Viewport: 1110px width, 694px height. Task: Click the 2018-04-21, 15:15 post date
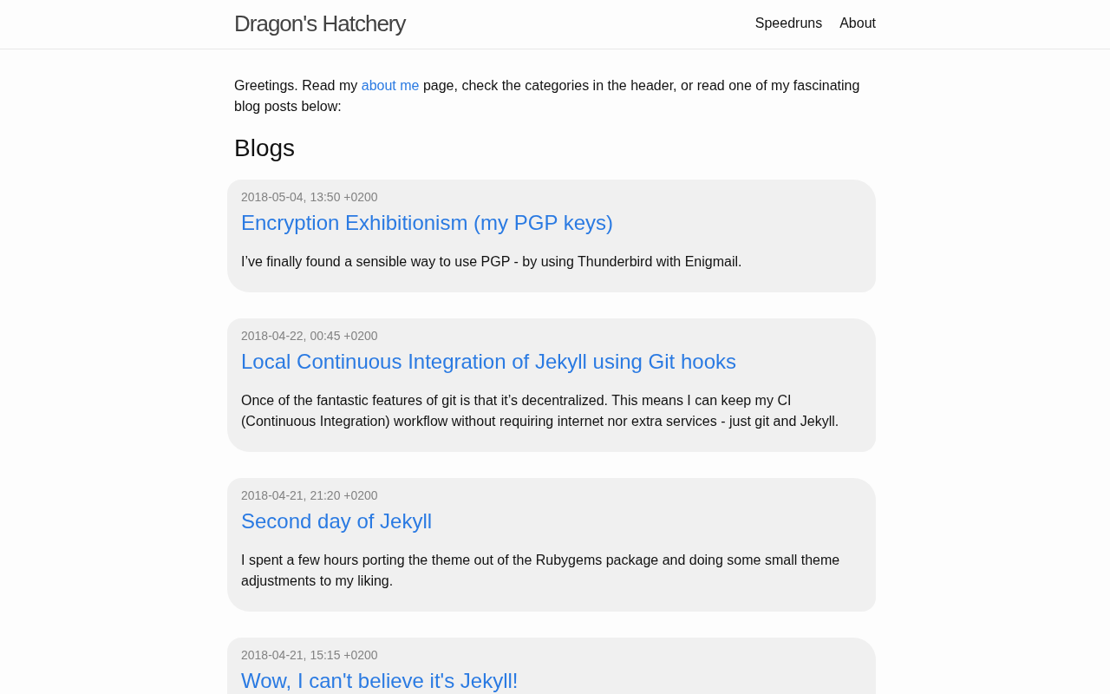(309, 655)
